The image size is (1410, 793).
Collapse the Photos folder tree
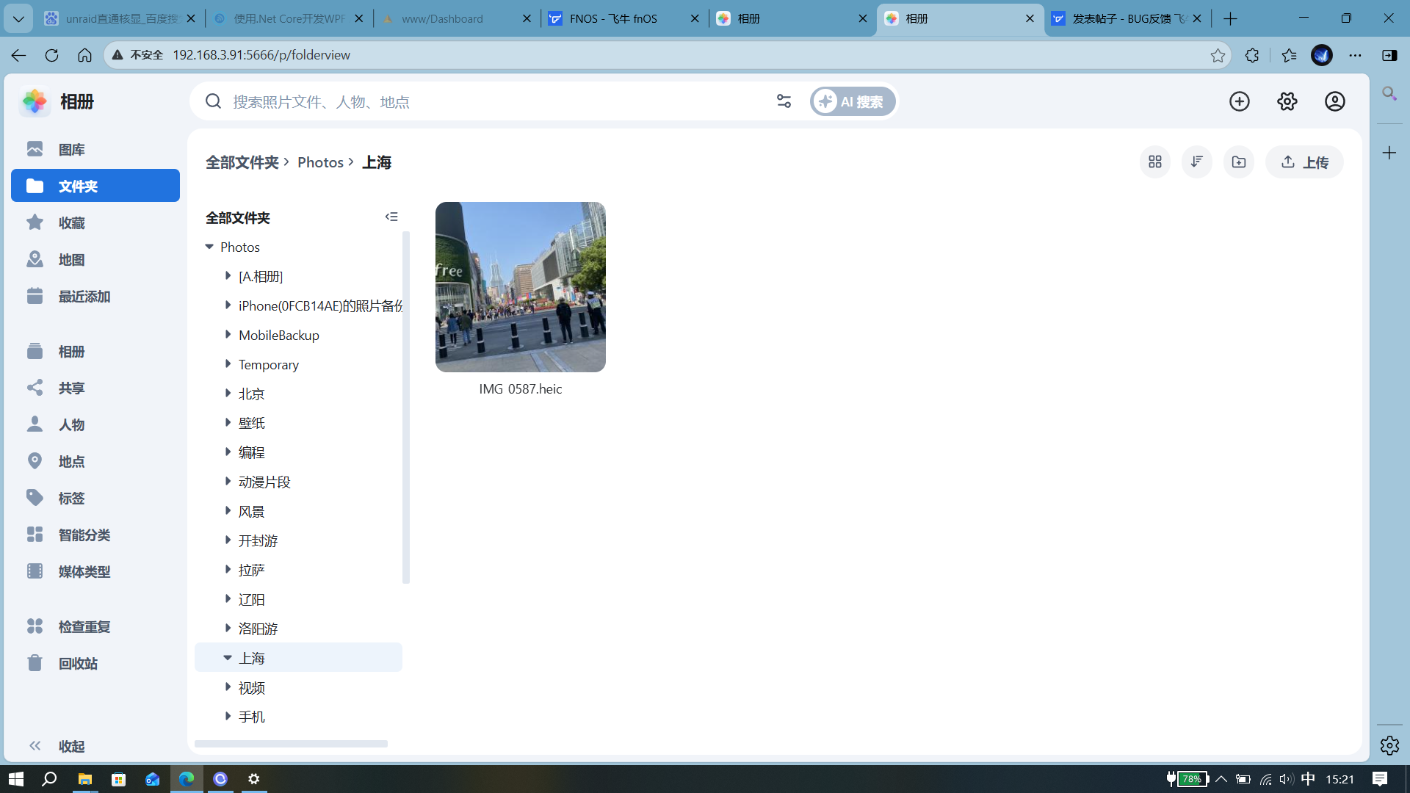point(209,247)
